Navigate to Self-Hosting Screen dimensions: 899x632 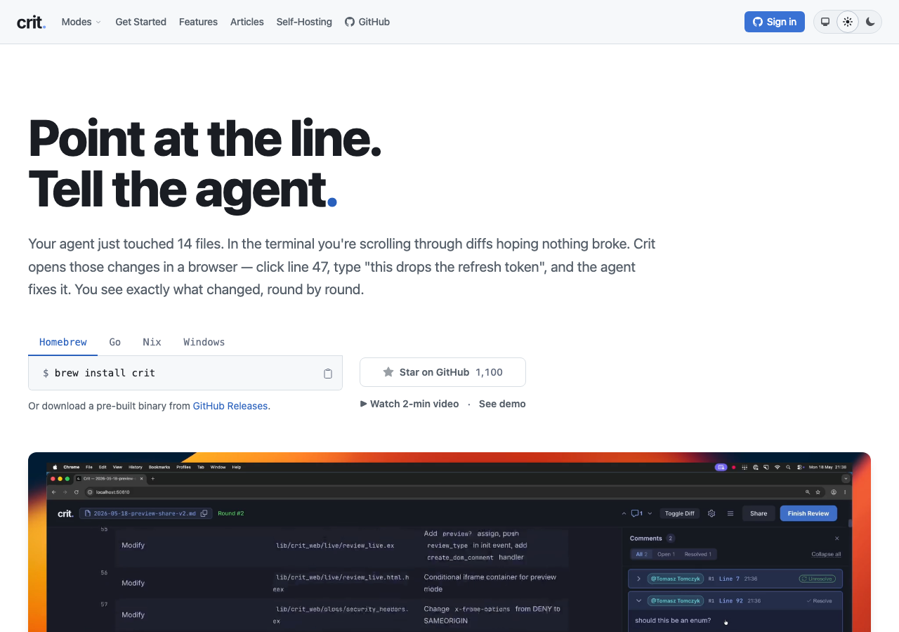pos(304,22)
